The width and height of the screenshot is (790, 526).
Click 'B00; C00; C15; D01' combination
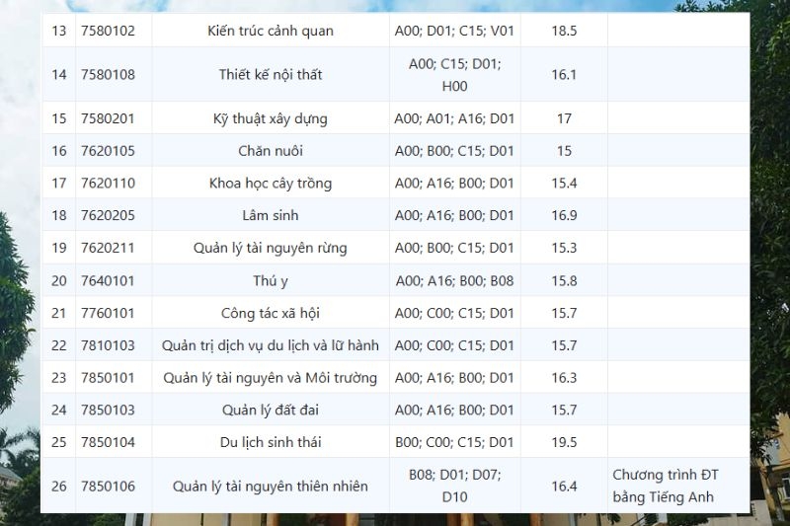pos(454,442)
